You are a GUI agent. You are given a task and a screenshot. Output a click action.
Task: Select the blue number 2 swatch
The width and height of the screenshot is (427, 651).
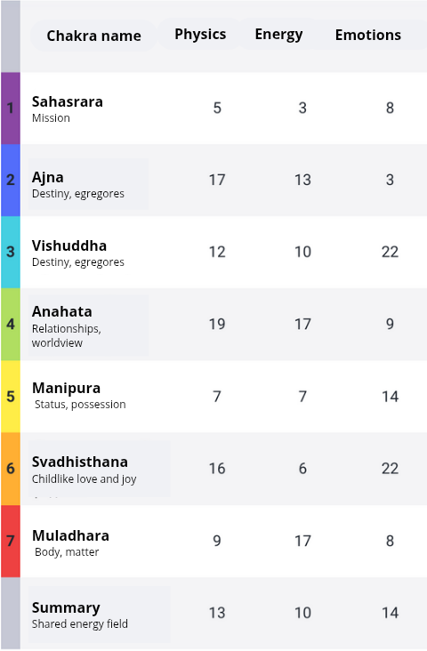click(x=11, y=181)
